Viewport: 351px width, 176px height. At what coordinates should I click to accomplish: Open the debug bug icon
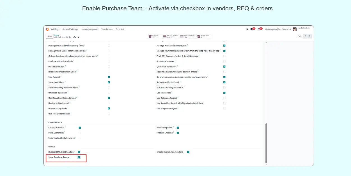click(247, 29)
